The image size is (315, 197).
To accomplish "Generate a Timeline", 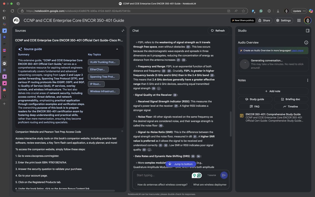I will point(291,107).
